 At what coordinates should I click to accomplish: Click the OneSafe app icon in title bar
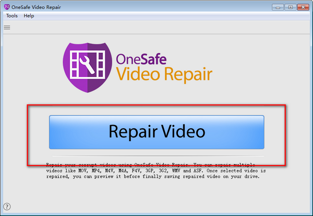pos(7,7)
